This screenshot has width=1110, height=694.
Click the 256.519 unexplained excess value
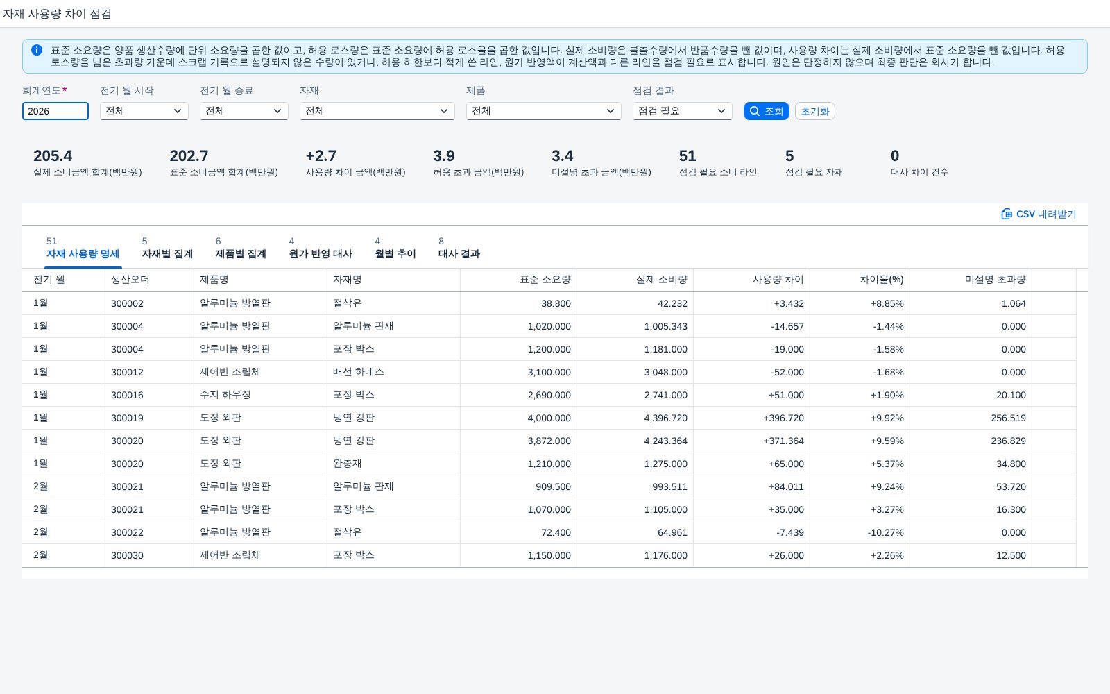(1008, 418)
